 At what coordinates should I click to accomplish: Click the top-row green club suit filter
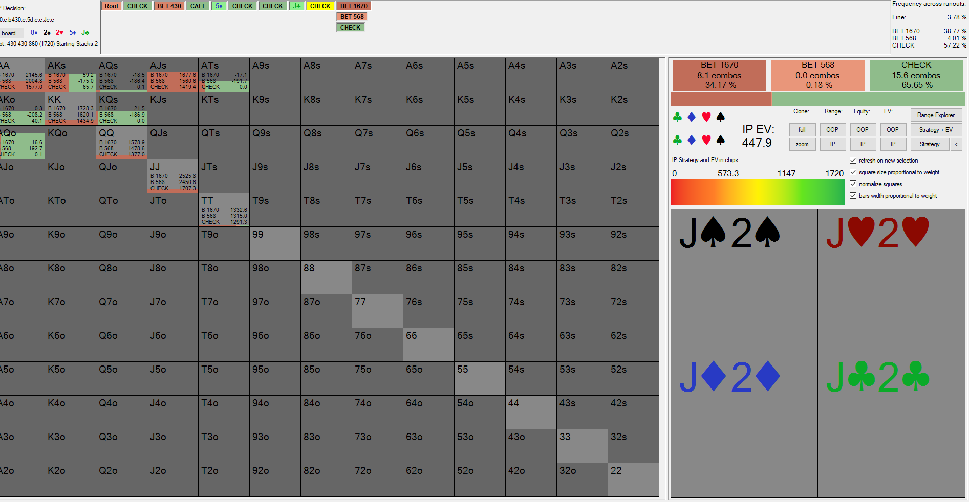coord(677,118)
